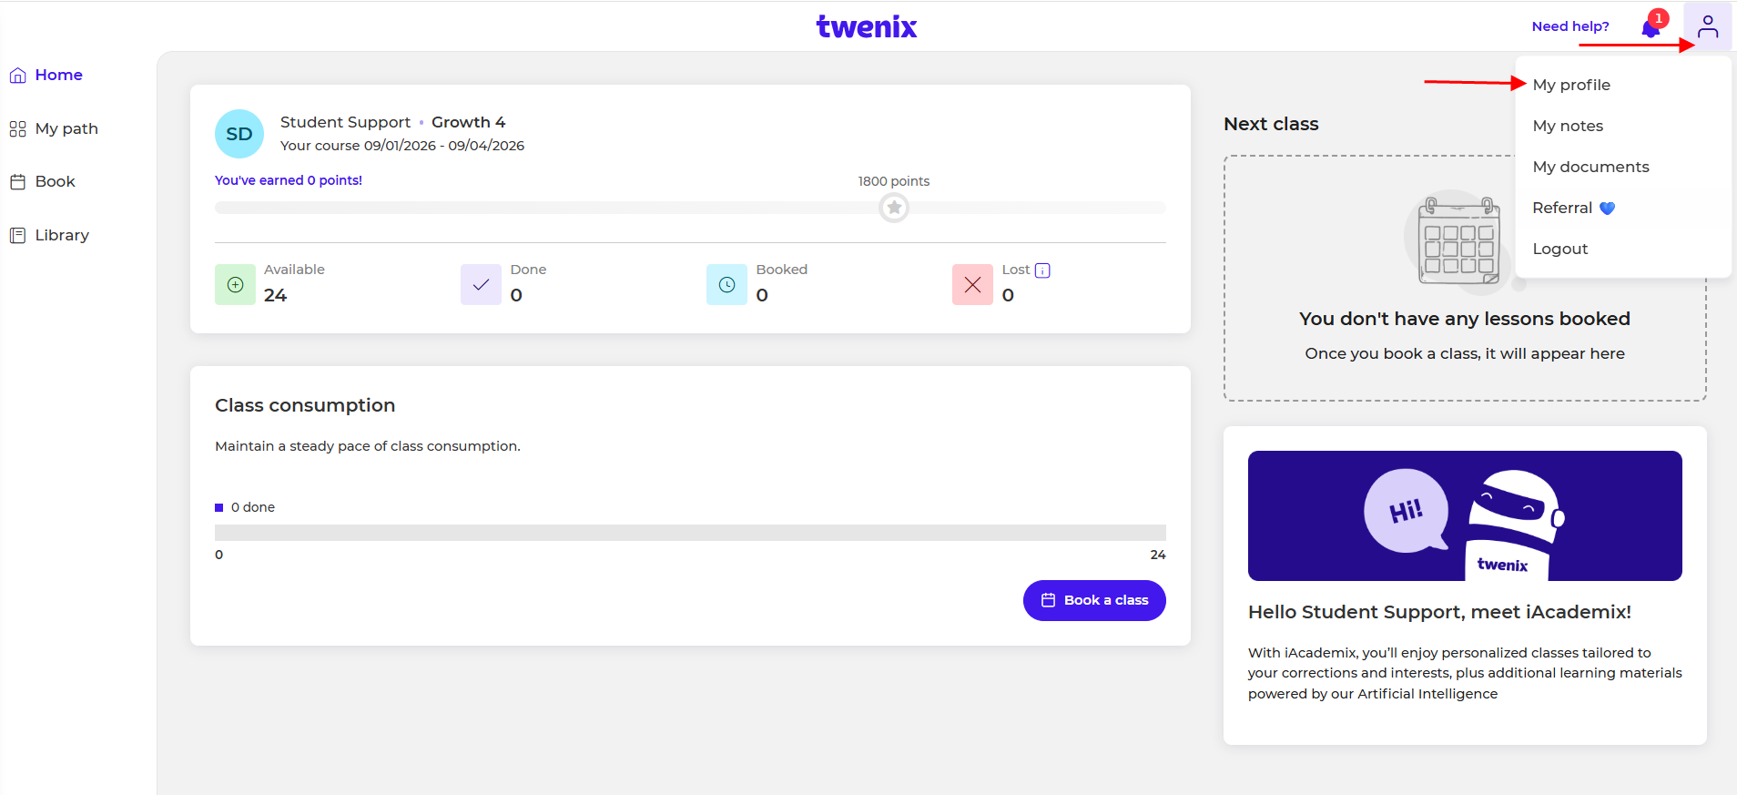The height and width of the screenshot is (795, 1737).
Task: Open Library in sidebar
Action: [x=62, y=236]
